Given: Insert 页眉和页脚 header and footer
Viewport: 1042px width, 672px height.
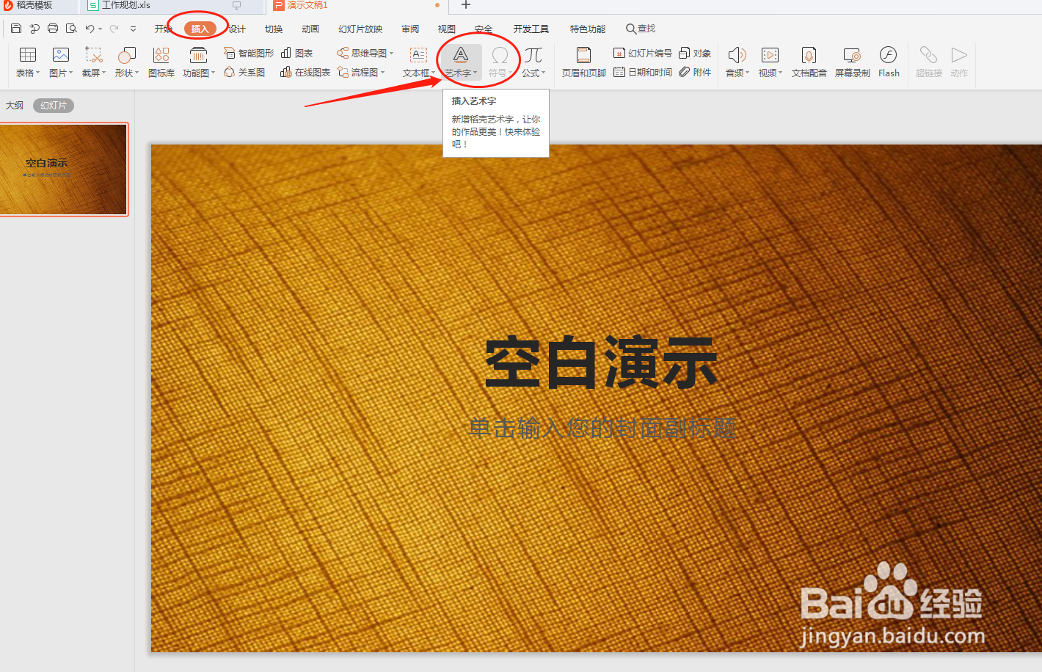Looking at the screenshot, I should click(583, 62).
